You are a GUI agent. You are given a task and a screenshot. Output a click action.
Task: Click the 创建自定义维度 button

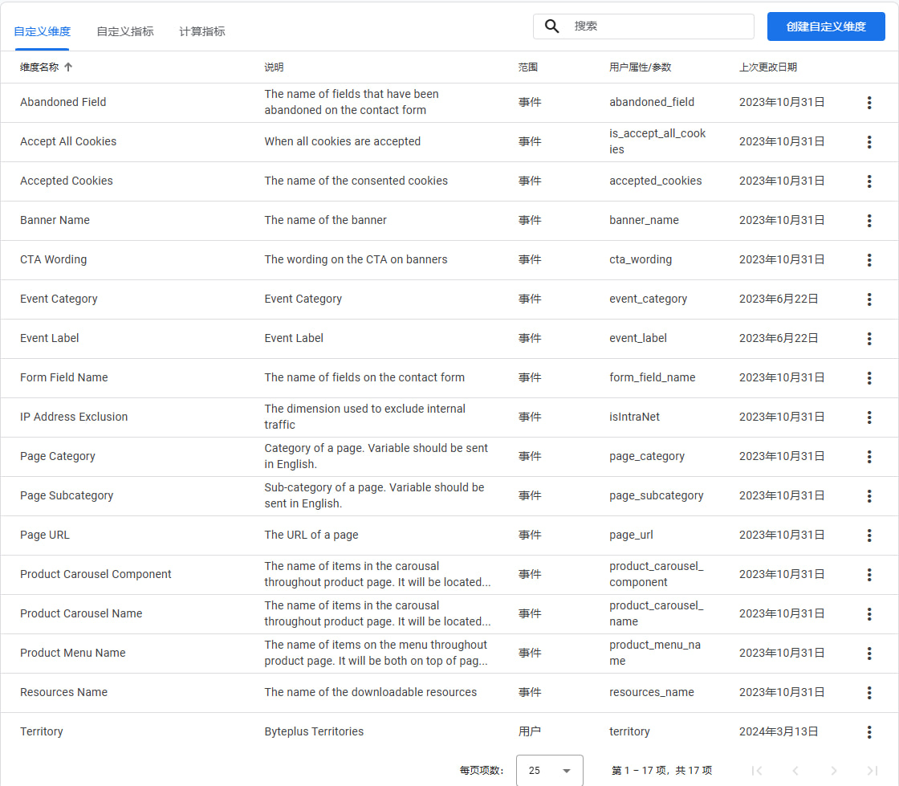(x=826, y=26)
